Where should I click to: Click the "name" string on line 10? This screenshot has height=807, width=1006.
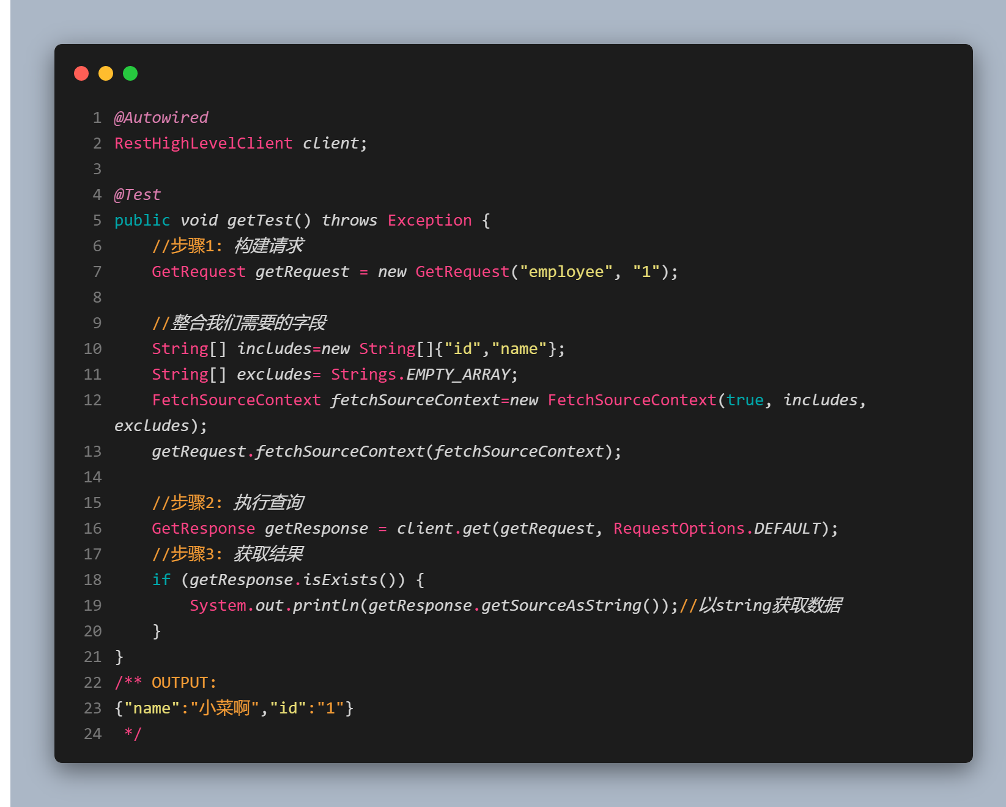click(x=519, y=348)
